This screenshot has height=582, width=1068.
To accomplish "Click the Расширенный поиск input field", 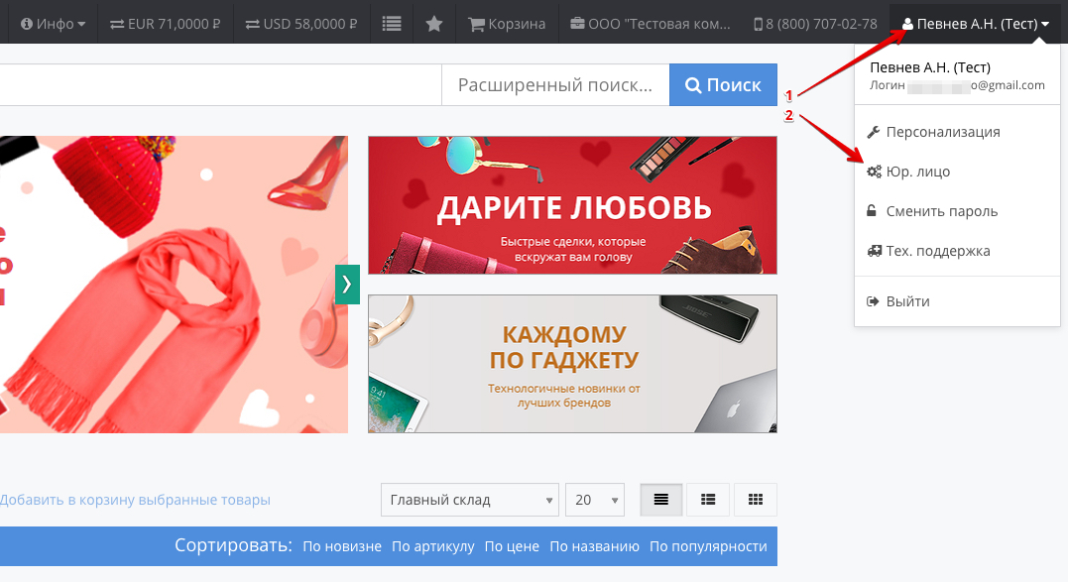I will [x=555, y=85].
